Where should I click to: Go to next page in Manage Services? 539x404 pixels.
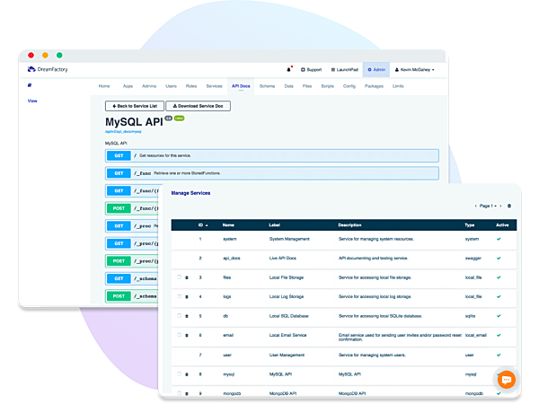tap(500, 206)
